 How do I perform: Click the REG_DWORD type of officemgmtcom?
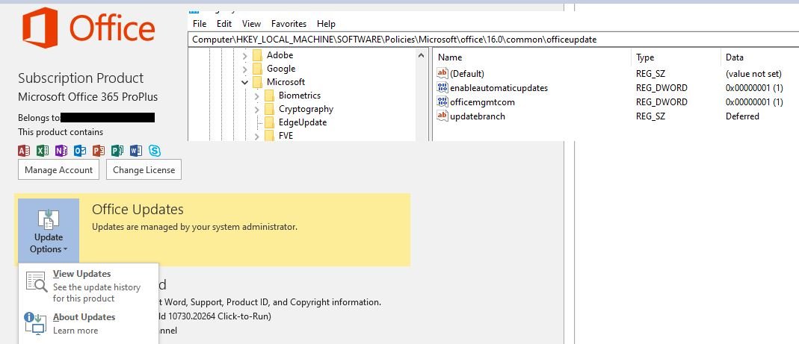(x=661, y=101)
